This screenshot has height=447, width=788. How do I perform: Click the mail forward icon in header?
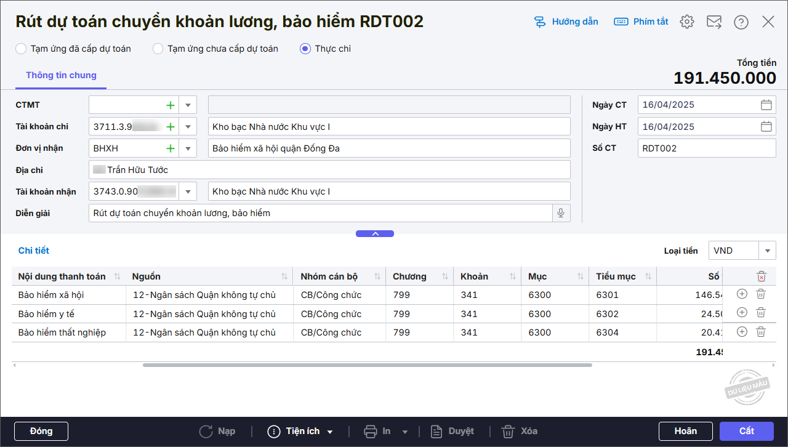click(714, 22)
